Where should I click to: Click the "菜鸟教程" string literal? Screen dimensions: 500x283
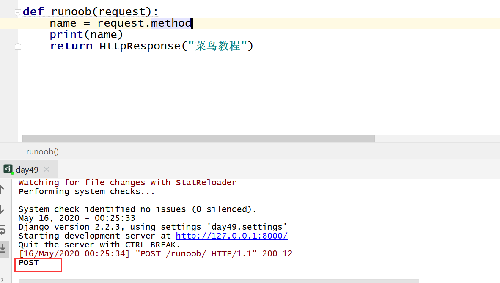point(217,46)
